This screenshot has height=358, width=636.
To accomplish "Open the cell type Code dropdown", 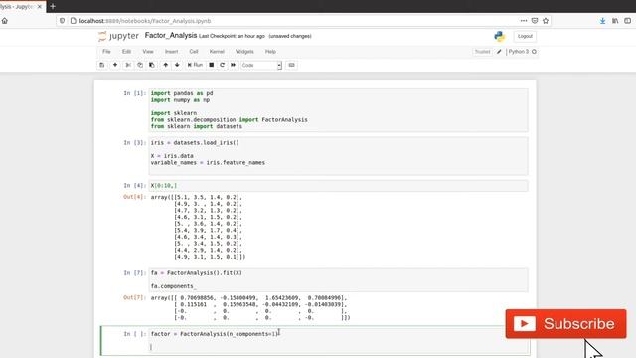I will [261, 65].
